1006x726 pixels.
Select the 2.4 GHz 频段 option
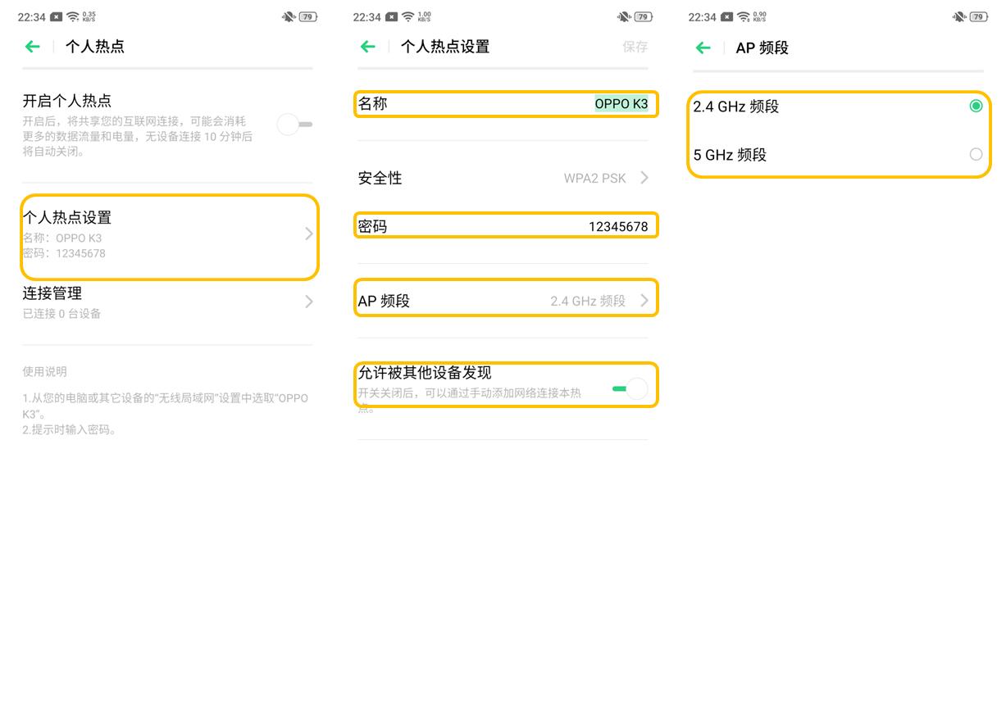976,105
